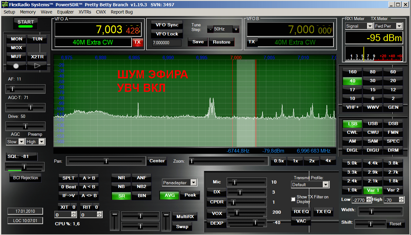Toggle the AVG averaging button
This screenshot has height=235, width=411.
click(x=169, y=195)
